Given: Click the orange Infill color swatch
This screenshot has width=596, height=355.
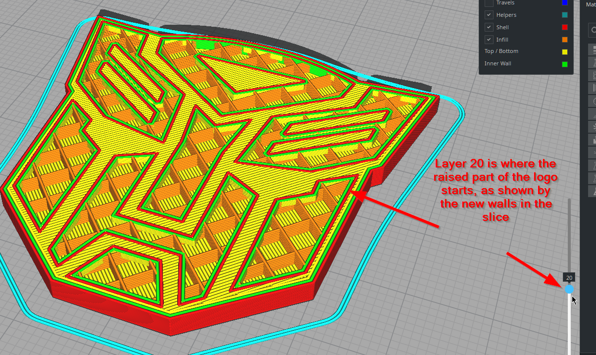Looking at the screenshot, I should click(x=565, y=40).
